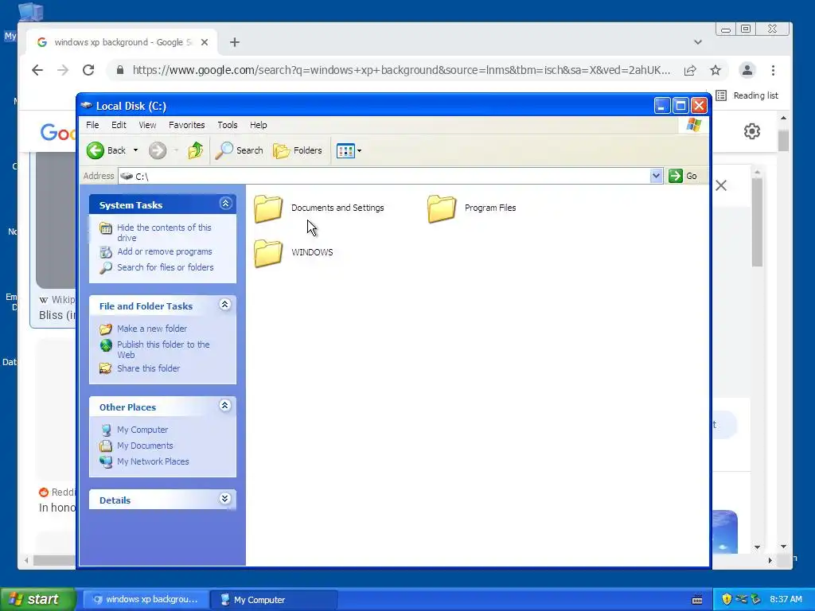The height and width of the screenshot is (611, 815).
Task: Click the Chrome reload icon
Action: (x=88, y=70)
